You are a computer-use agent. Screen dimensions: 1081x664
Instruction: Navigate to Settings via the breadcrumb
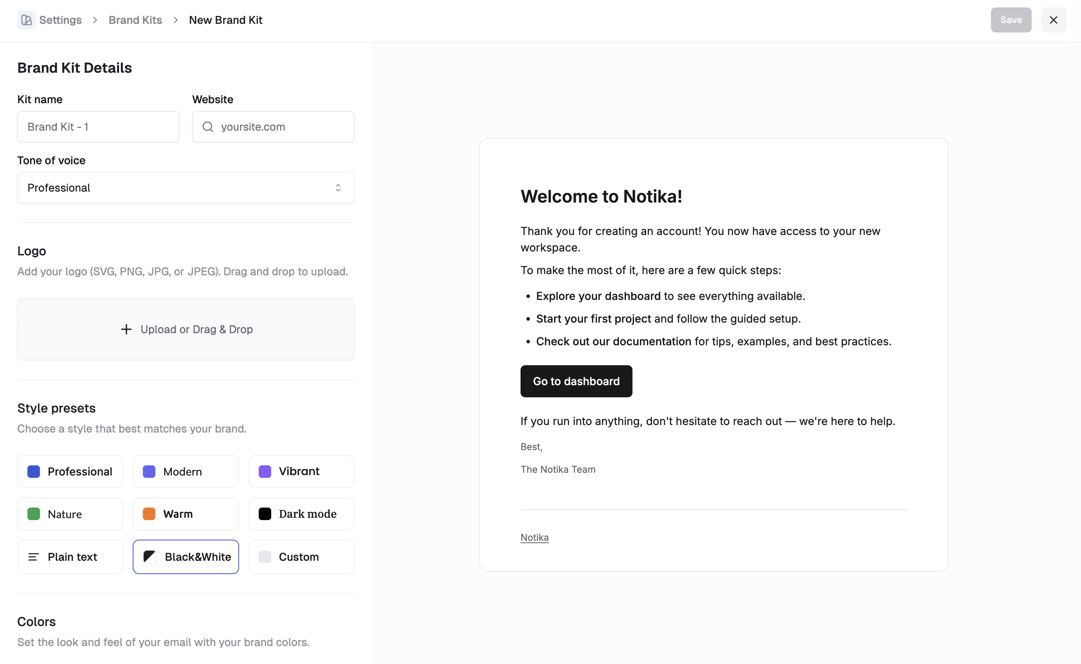(x=60, y=20)
